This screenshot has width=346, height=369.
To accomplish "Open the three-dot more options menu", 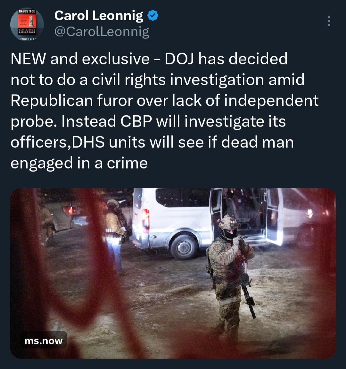I will pos(328,21).
